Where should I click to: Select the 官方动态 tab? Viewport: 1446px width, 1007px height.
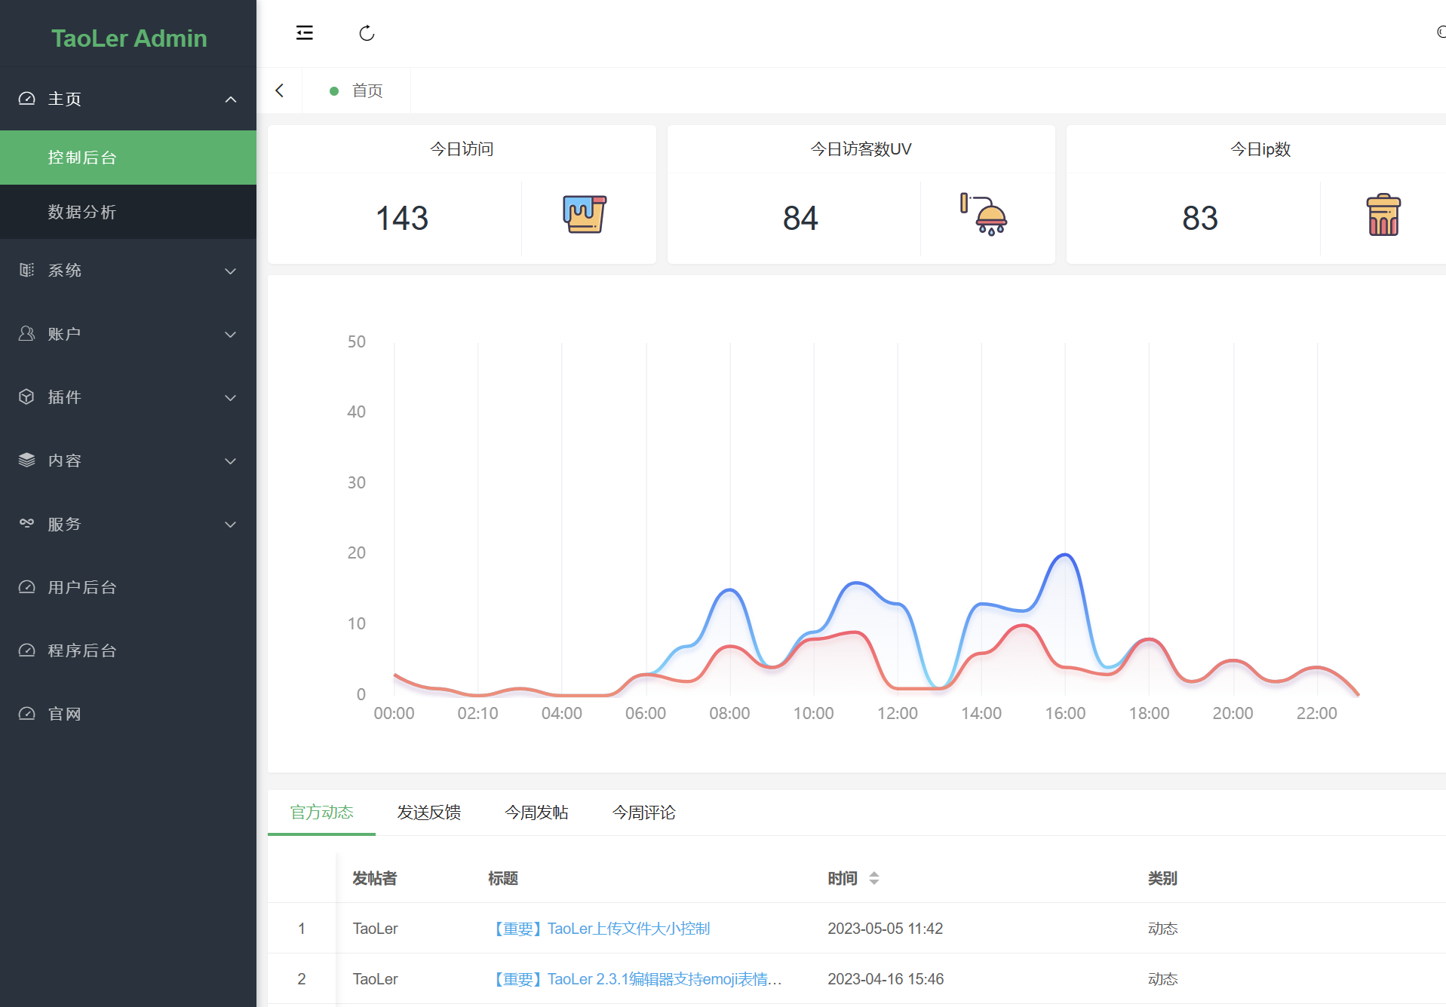[x=321, y=813]
